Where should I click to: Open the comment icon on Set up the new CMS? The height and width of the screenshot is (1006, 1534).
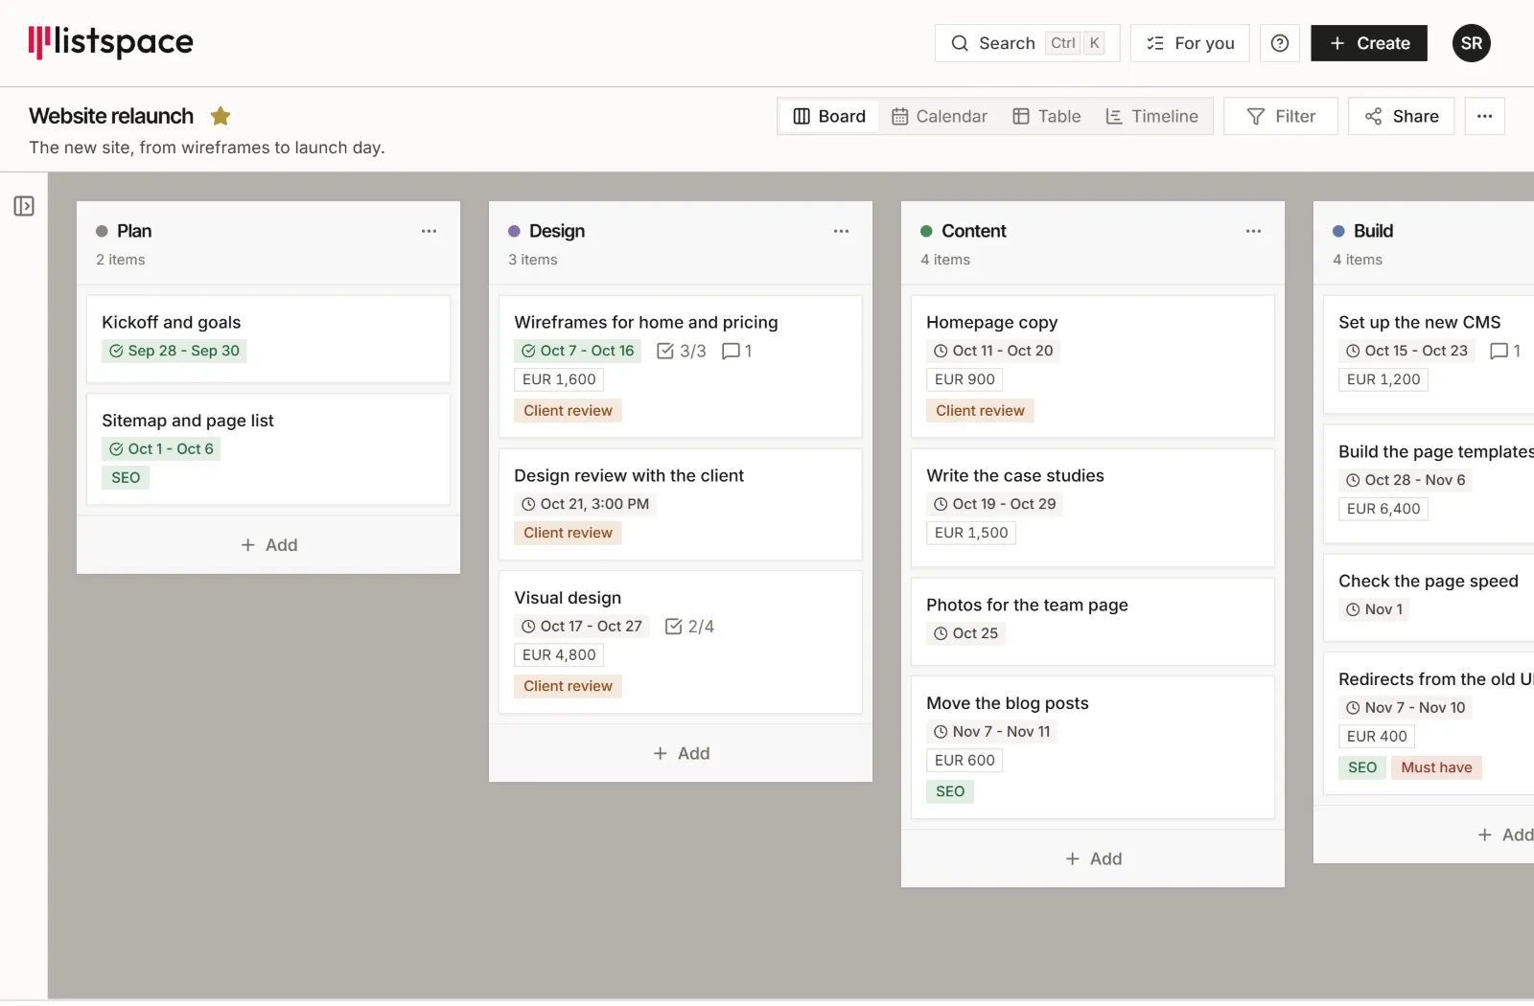(1505, 351)
